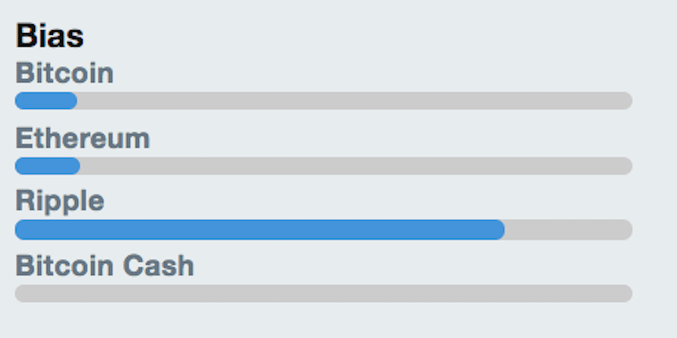Click the gray unfilled part of Bitcoin bar
Image resolution: width=677 pixels, height=338 pixels.
[x=355, y=100]
